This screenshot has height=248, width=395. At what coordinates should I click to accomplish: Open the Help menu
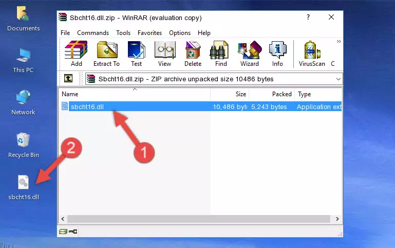tap(204, 33)
